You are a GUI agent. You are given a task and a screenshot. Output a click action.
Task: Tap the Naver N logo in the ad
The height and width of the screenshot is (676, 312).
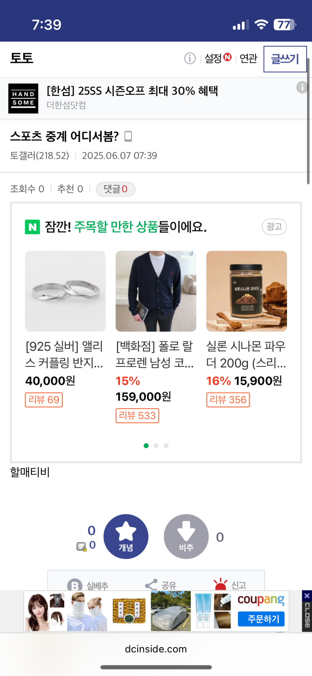[32, 227]
